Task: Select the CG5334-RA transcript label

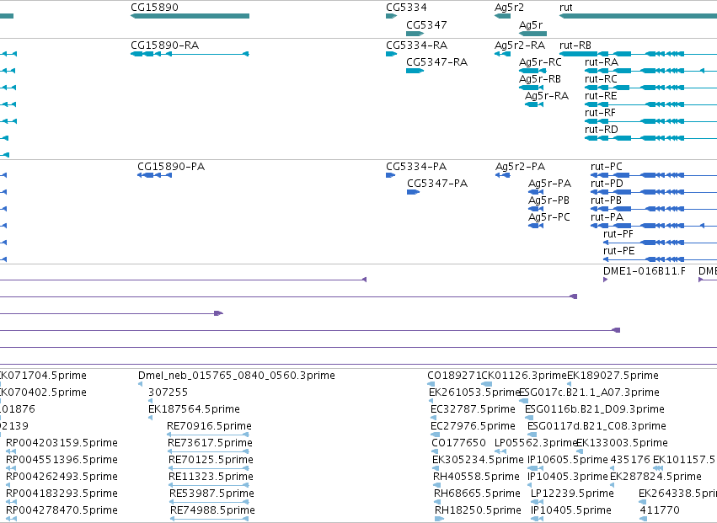Action: pos(416,45)
